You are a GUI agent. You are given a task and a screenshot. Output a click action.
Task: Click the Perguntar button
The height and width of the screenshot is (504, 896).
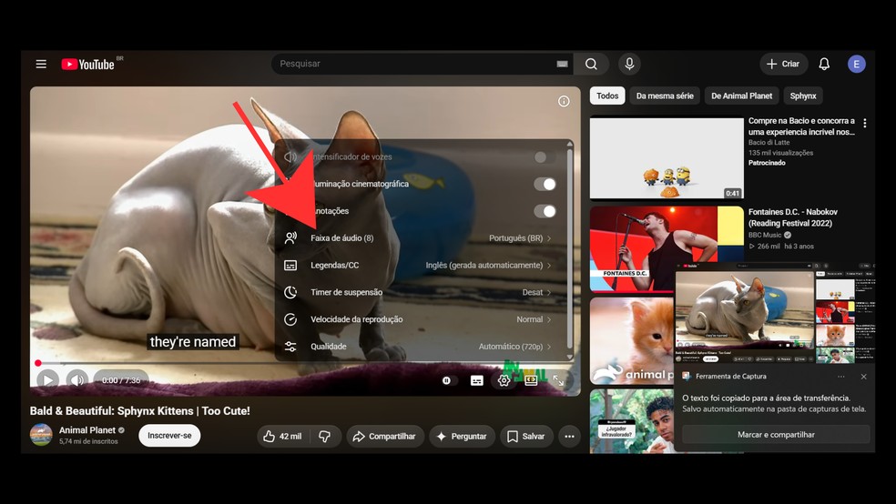point(462,436)
